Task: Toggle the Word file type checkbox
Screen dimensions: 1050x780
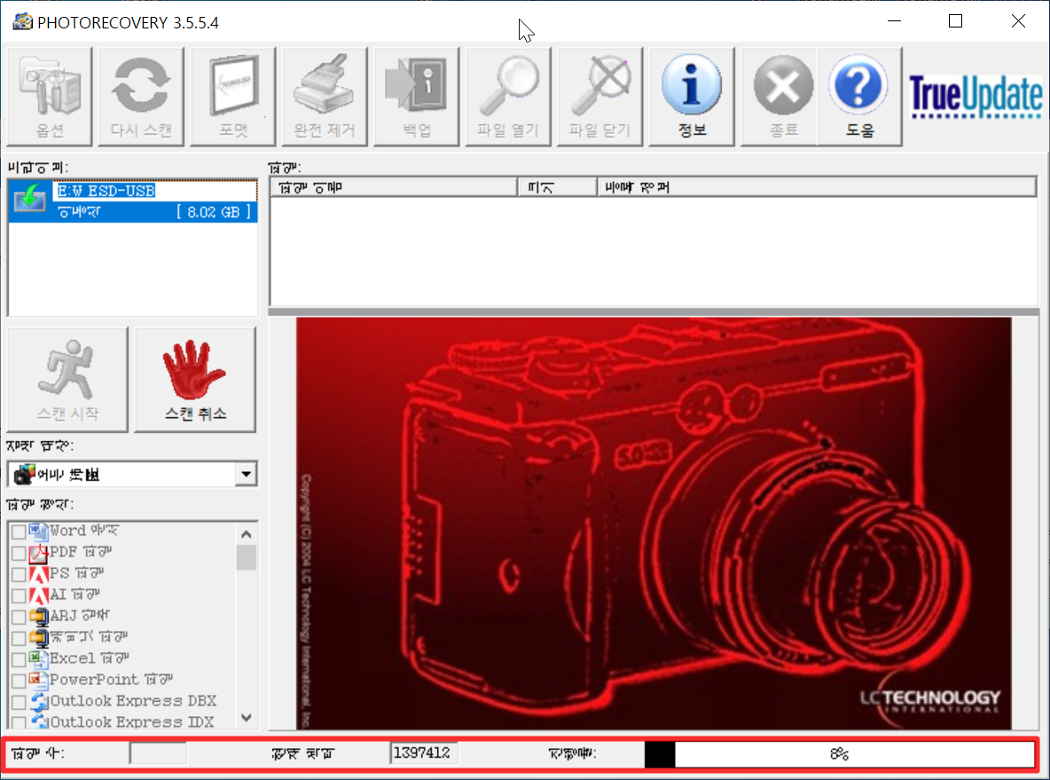Action: pos(19,532)
